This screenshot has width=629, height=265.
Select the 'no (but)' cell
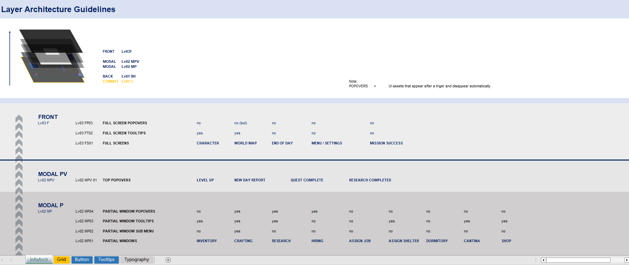(x=241, y=123)
